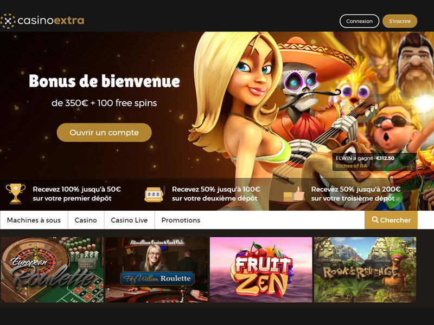The height and width of the screenshot is (325, 434).
Task: Click the first deposit 100% bonus text
Action: click(x=76, y=194)
